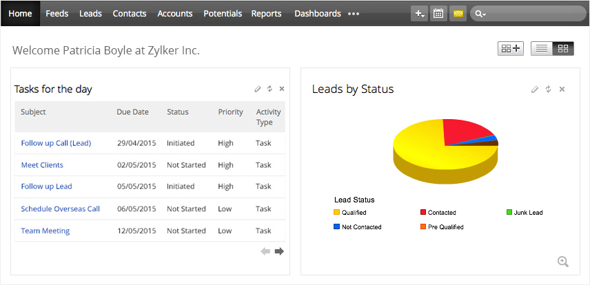Remove the Leads by Status component
Image resolution: width=590 pixels, height=285 pixels.
(562, 89)
